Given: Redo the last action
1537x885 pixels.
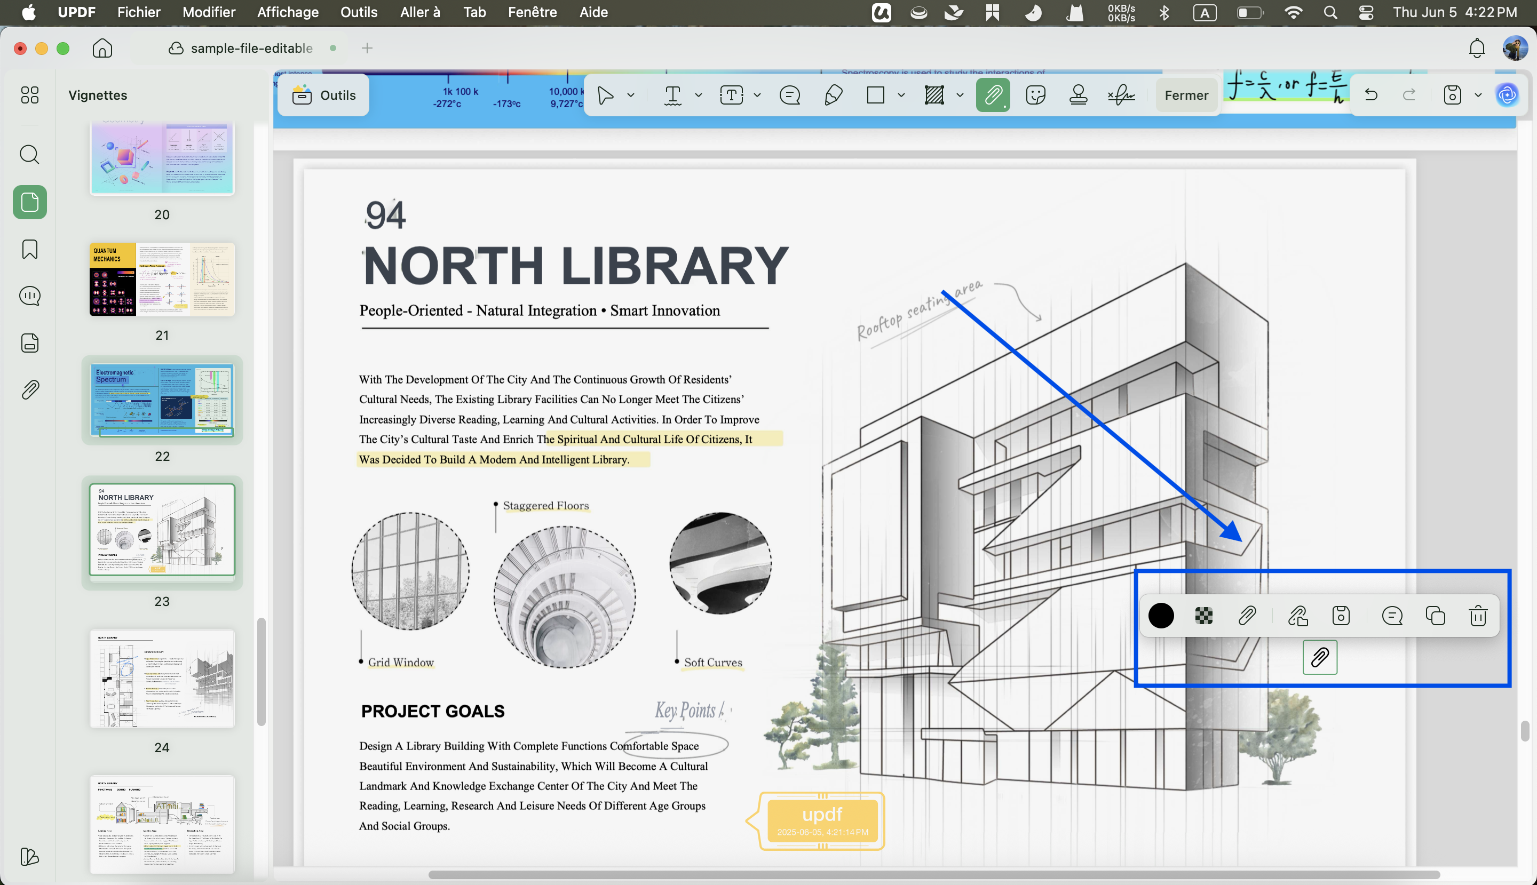Looking at the screenshot, I should point(1409,95).
